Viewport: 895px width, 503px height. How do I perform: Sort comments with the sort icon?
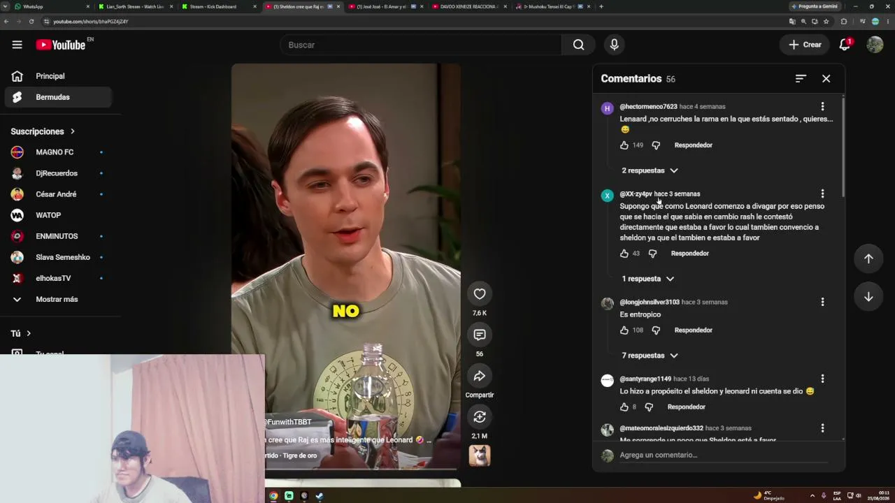pyautogui.click(x=801, y=79)
